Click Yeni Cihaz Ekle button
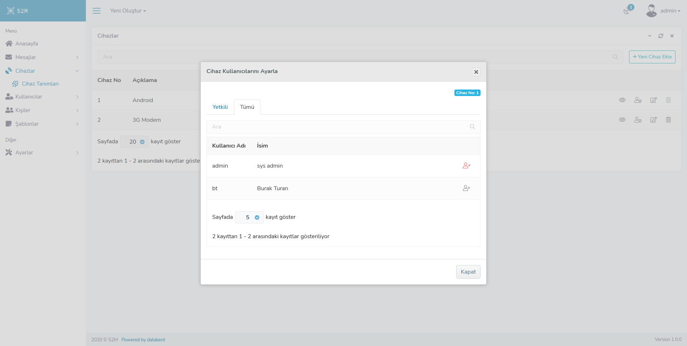 pyautogui.click(x=652, y=57)
